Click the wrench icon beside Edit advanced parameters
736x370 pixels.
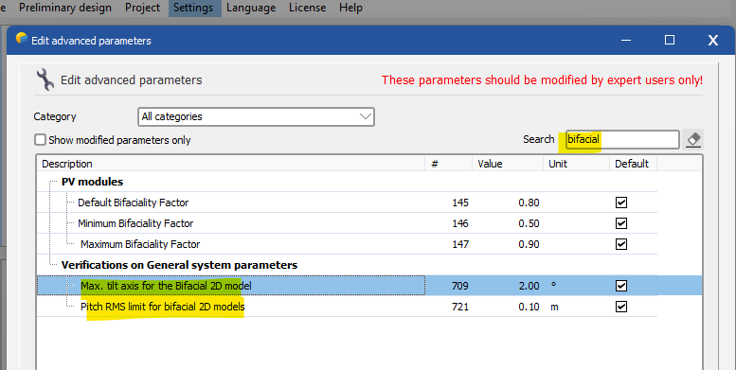pyautogui.click(x=45, y=79)
